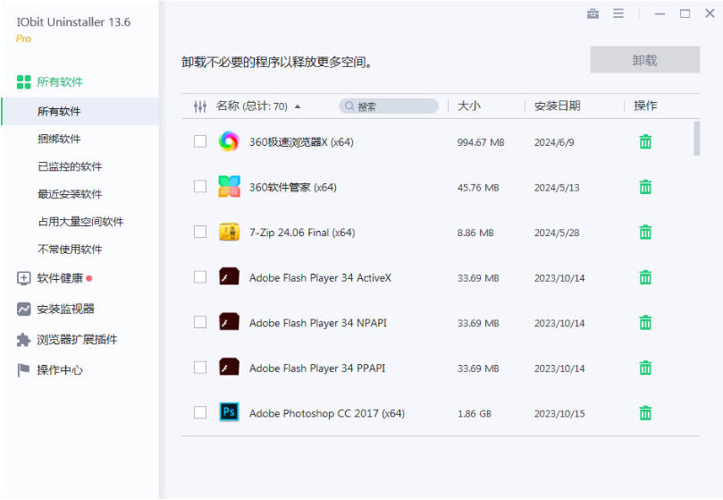Collapse the 所有软件 sidebar category
Image resolution: width=723 pixels, height=500 pixels.
(59, 81)
